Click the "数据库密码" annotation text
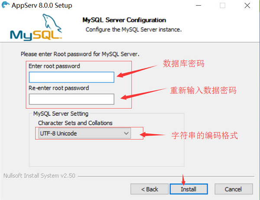The height and width of the screenshot is (200, 260). point(183,64)
